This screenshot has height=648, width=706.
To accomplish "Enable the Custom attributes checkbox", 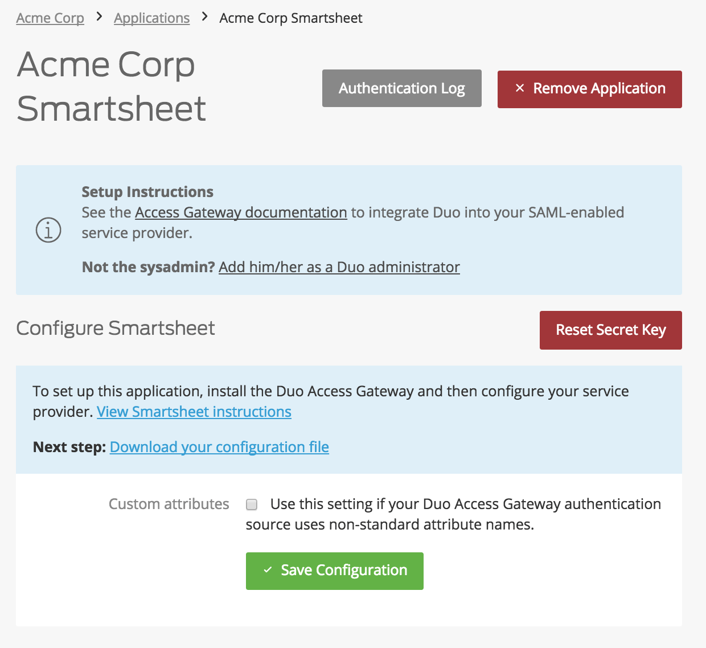I will (251, 504).
